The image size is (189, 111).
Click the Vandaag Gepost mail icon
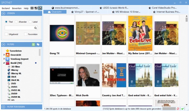tap(8, 59)
